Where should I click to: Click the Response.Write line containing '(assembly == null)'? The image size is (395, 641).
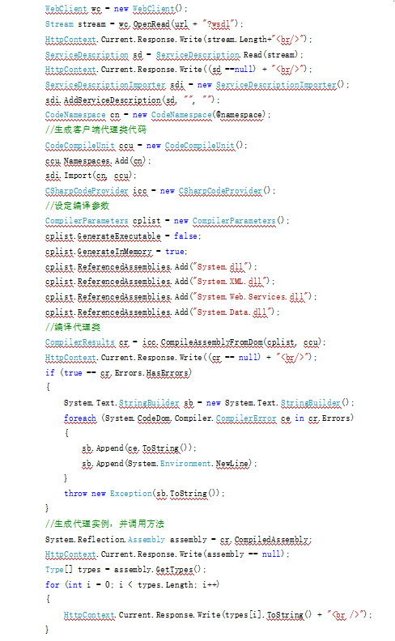click(x=168, y=554)
